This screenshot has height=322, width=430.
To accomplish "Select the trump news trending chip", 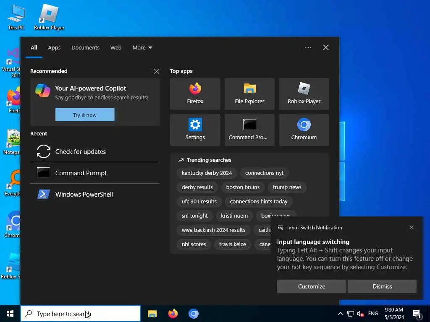I will [x=287, y=187].
